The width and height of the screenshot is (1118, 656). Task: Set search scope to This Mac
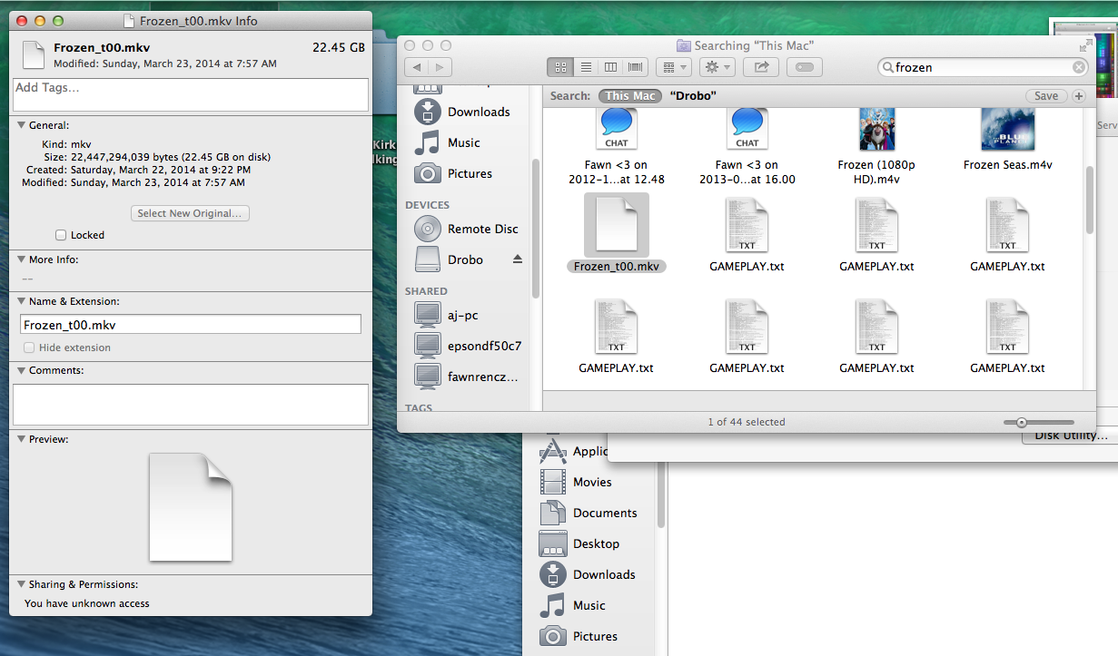pyautogui.click(x=629, y=96)
